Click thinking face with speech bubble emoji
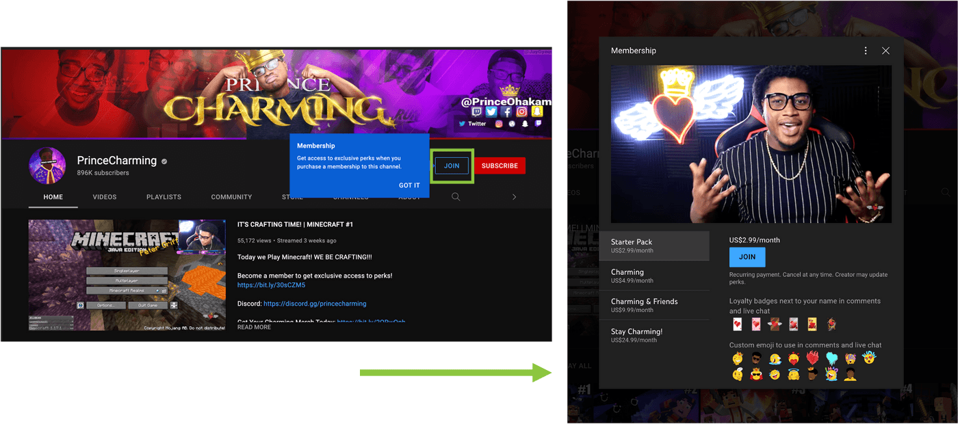The height and width of the screenshot is (424, 958). (738, 374)
